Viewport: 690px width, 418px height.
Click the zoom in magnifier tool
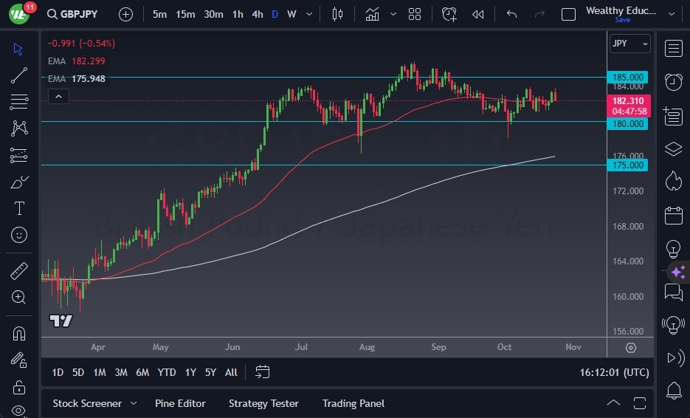19,297
